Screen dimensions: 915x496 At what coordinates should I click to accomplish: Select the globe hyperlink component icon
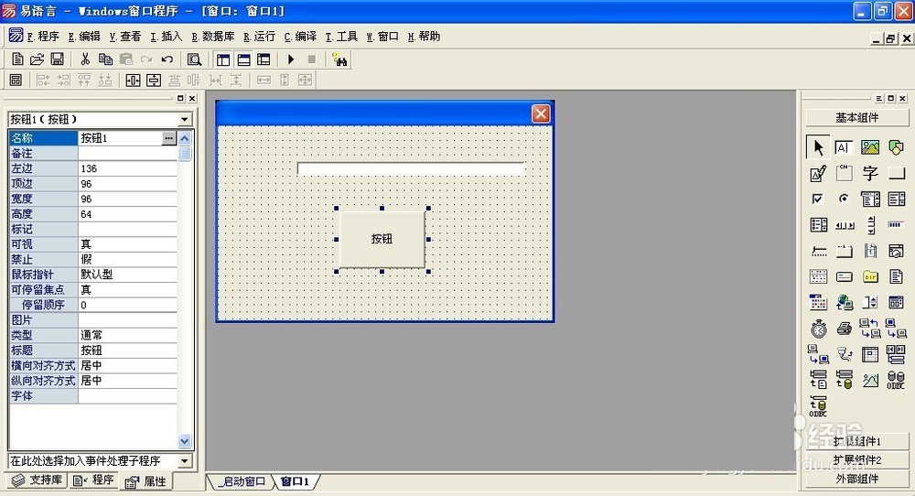coord(845,302)
